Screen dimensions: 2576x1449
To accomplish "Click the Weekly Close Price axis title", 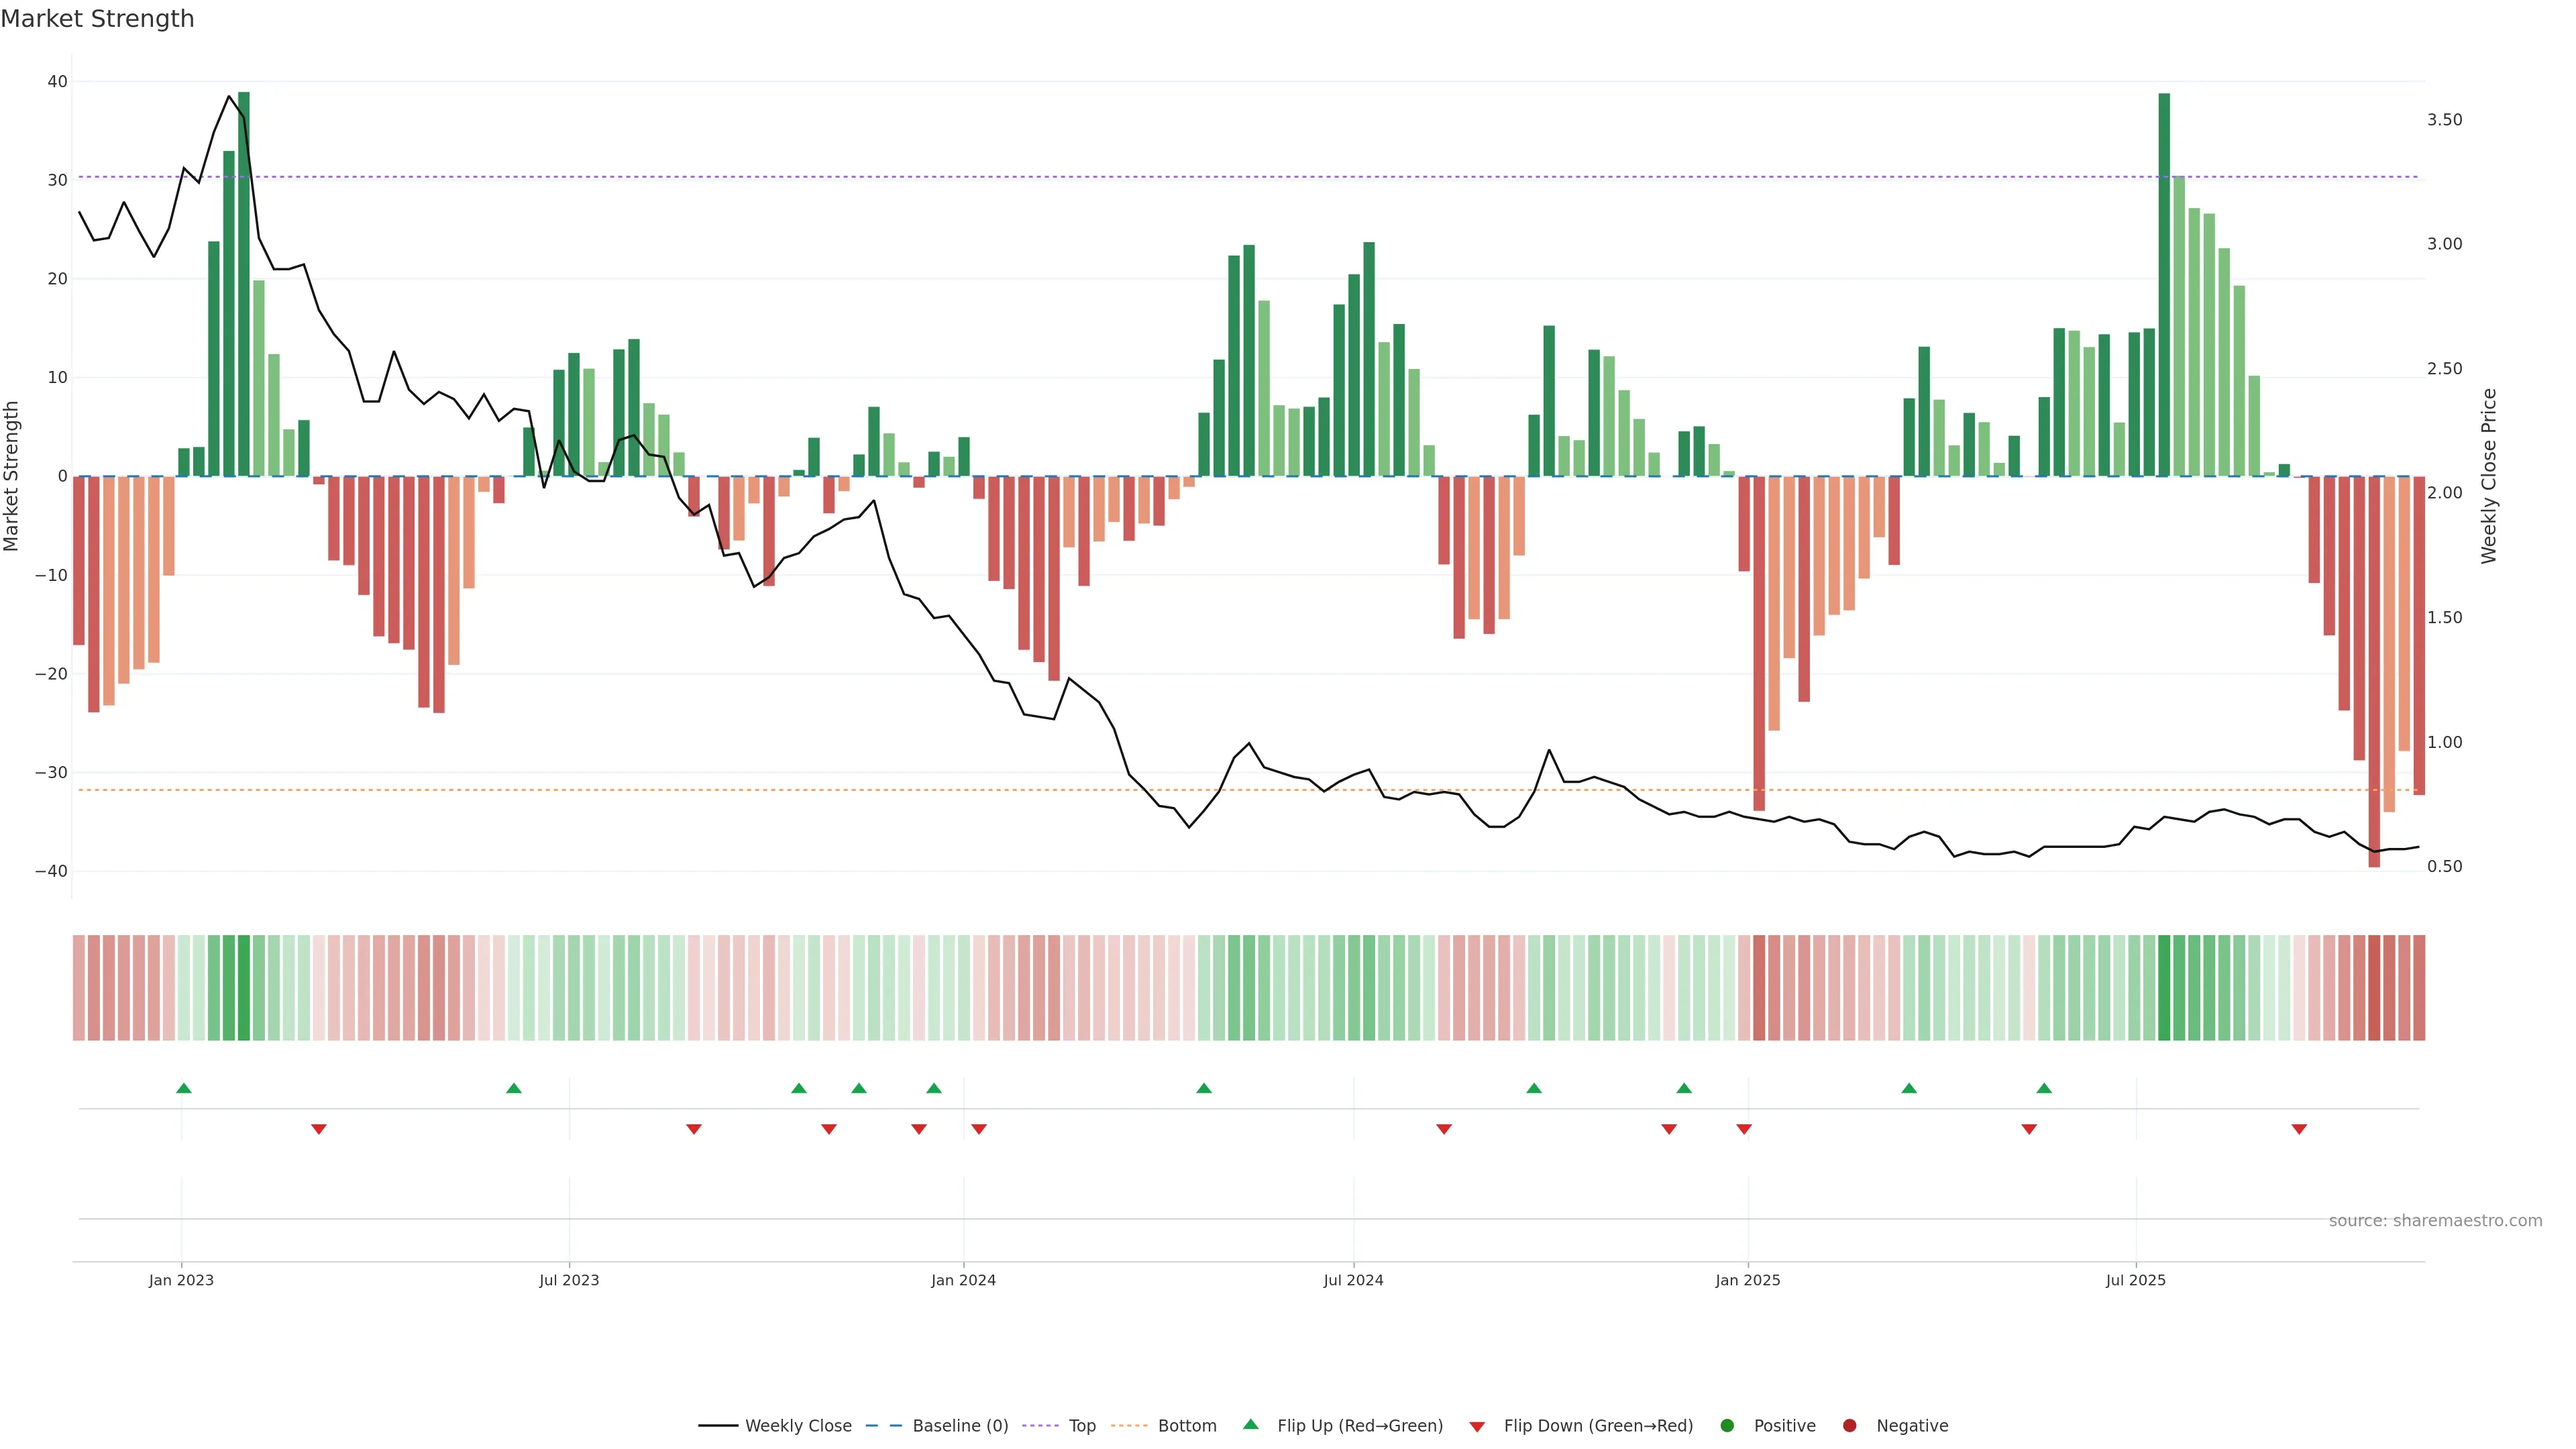I will [2489, 476].
